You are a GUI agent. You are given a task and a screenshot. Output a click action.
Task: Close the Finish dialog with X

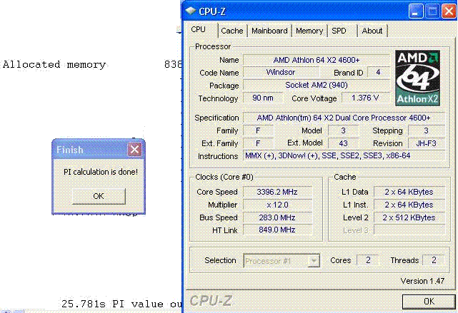click(x=134, y=150)
